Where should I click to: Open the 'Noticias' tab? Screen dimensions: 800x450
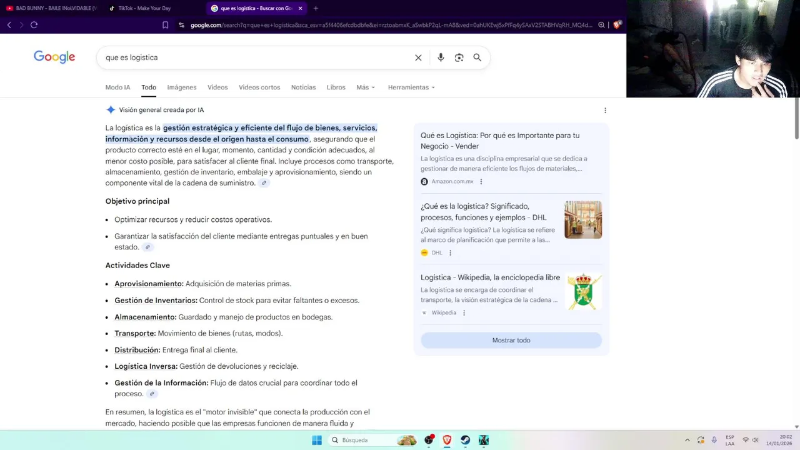coord(303,87)
